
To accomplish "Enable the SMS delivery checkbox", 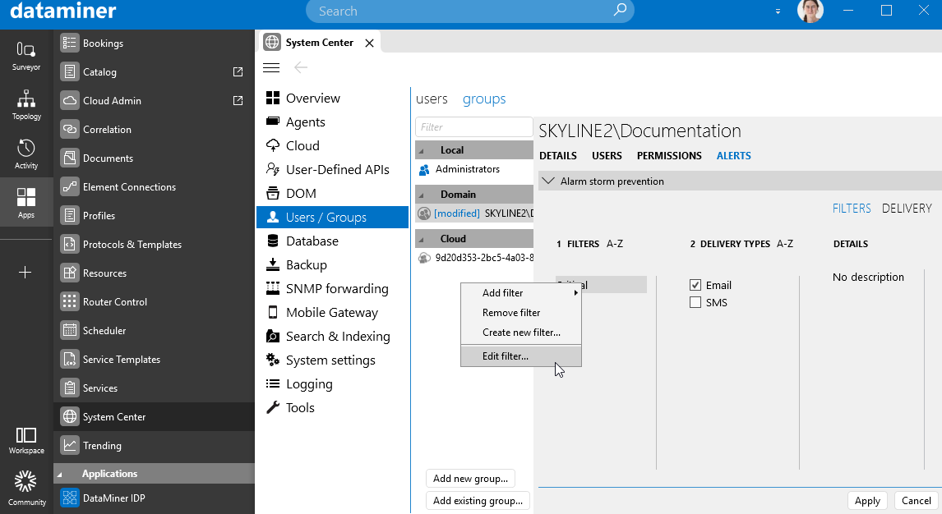I will click(695, 302).
